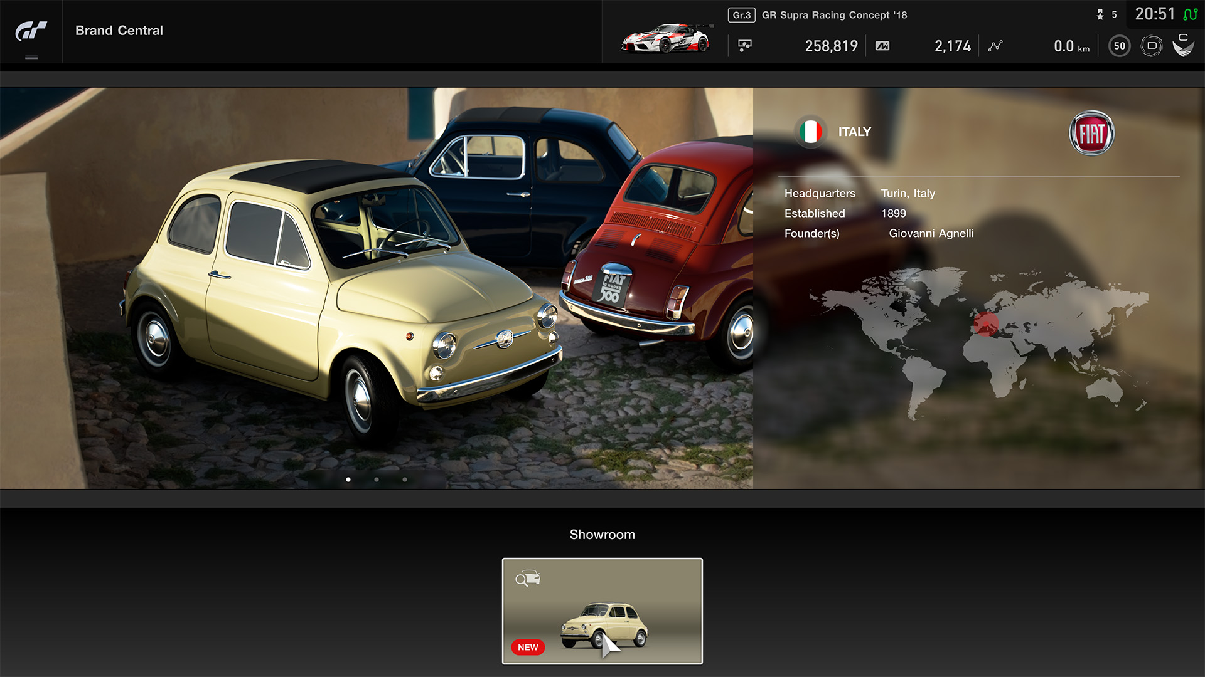Click the mileage points icon
This screenshot has width=1205, height=677.
coord(882,46)
